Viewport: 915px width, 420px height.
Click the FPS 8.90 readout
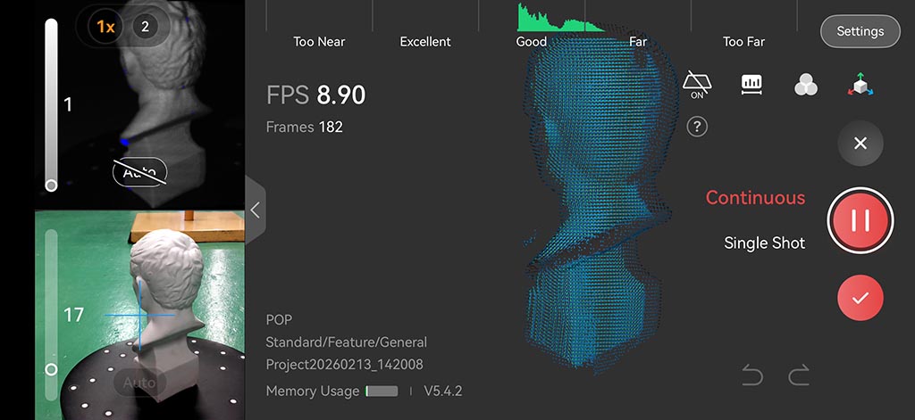315,95
